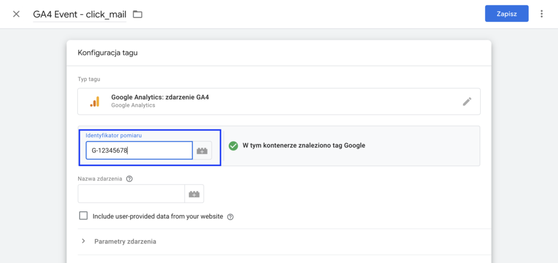This screenshot has width=558, height=263.
Task: Click the Google Analytics bar chart logo
Action: pos(95,101)
